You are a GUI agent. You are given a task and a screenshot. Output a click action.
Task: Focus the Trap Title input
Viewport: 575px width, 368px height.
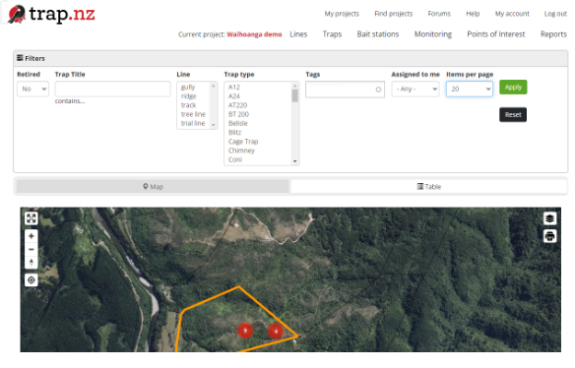coord(112,90)
